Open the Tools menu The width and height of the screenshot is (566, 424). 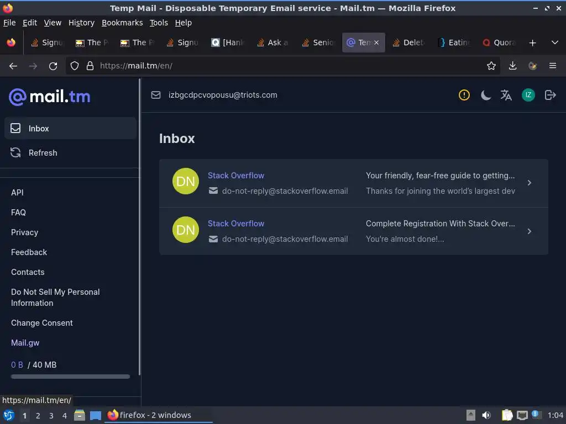click(159, 23)
